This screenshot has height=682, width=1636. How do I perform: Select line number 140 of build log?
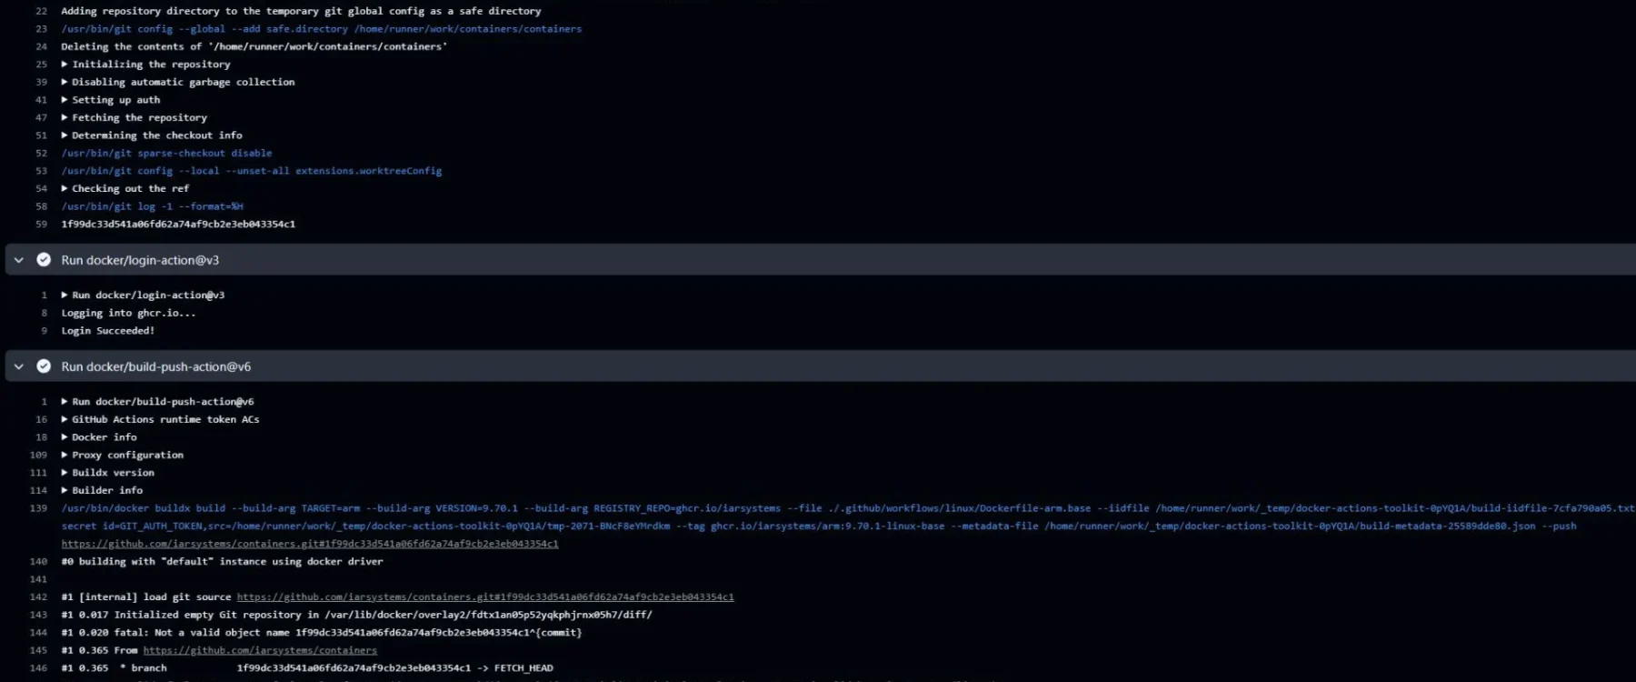pyautogui.click(x=38, y=561)
